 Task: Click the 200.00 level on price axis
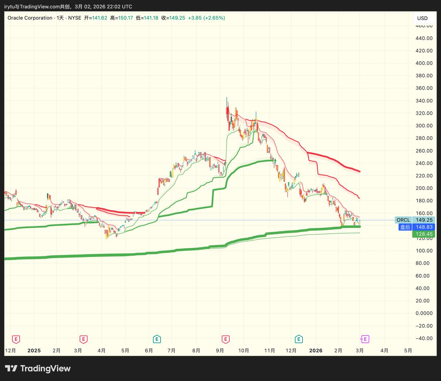pyautogui.click(x=424, y=188)
